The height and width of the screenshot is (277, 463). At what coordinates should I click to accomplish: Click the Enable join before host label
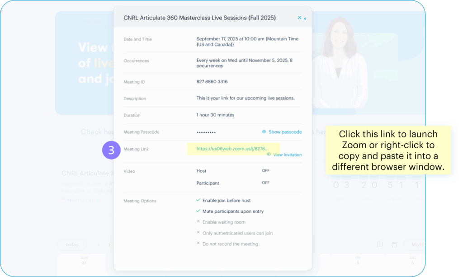[227, 201]
